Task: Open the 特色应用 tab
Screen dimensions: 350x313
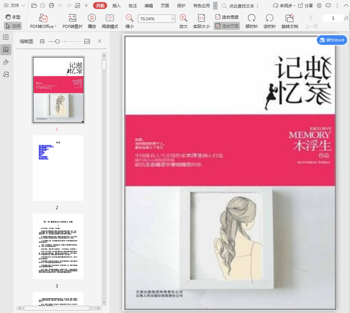Action: pos(201,6)
